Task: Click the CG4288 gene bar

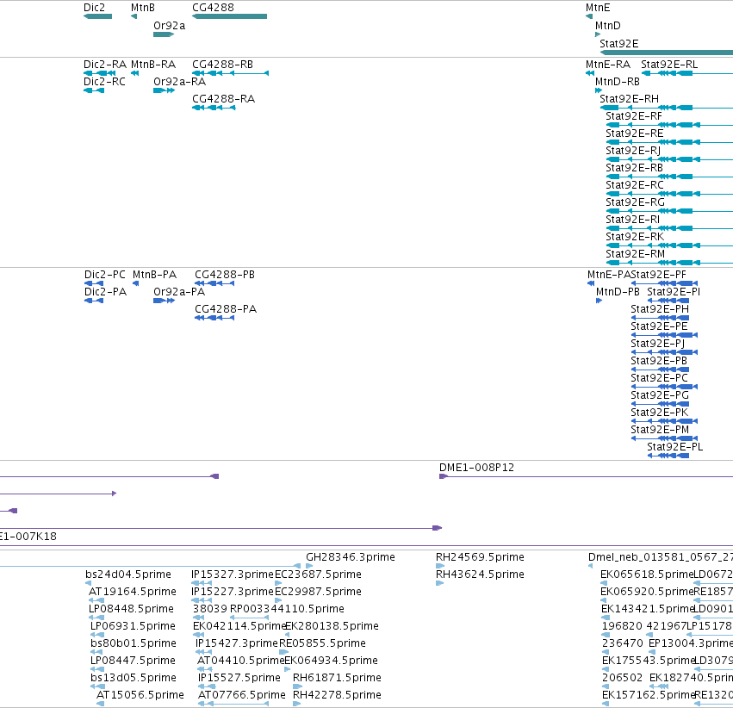Action: (229, 16)
